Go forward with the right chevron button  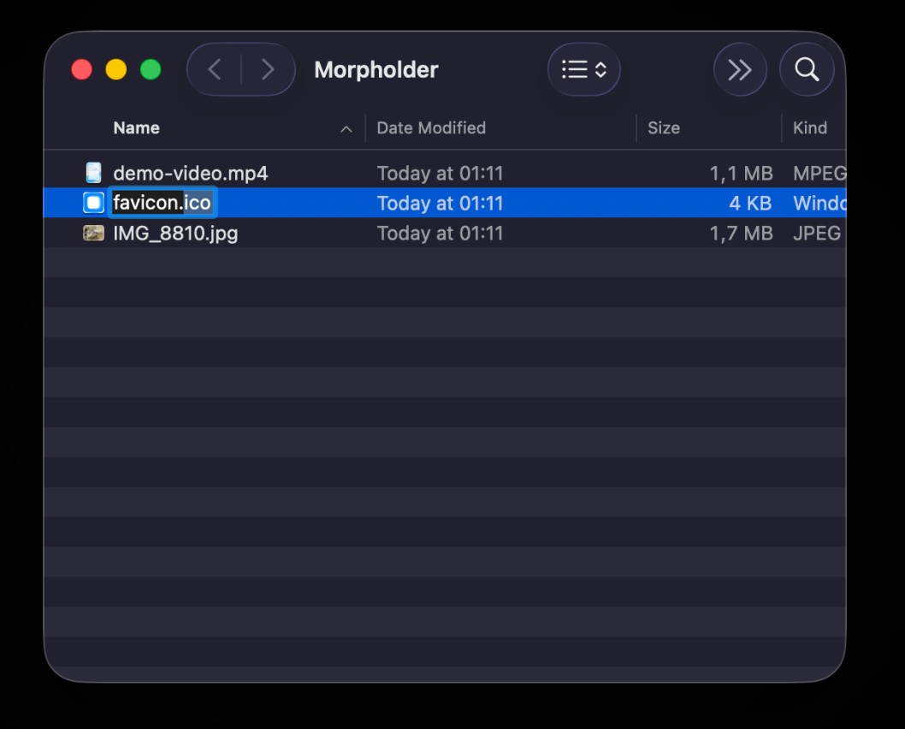pos(268,69)
